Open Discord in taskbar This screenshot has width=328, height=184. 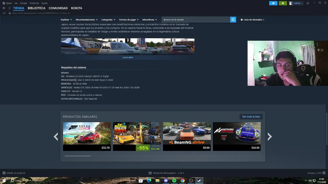[x=166, y=181]
